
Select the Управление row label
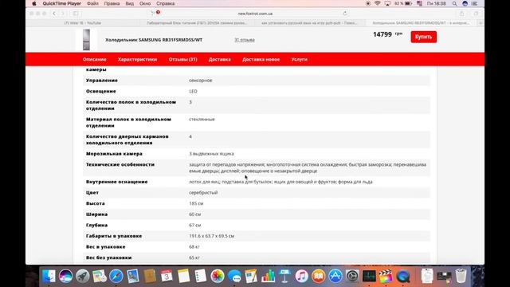coord(102,81)
